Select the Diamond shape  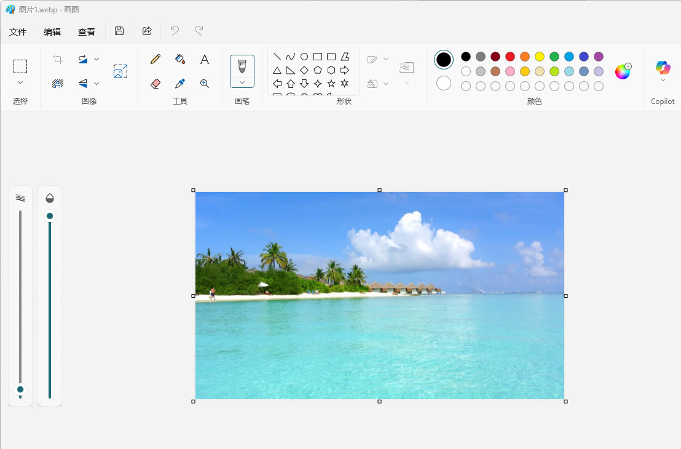tap(304, 70)
